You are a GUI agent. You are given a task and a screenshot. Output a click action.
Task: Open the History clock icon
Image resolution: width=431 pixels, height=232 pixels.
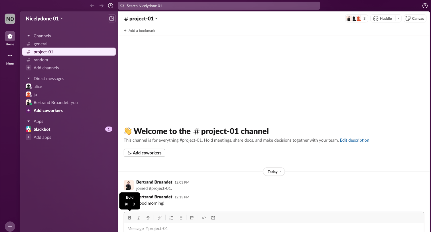111,6
